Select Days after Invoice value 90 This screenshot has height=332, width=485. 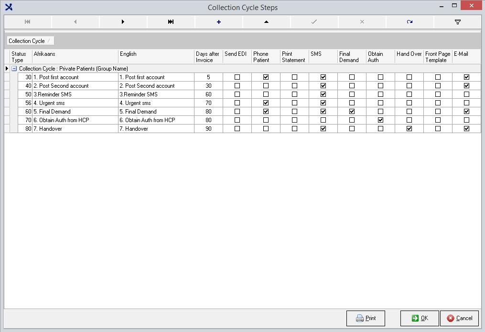(208, 128)
